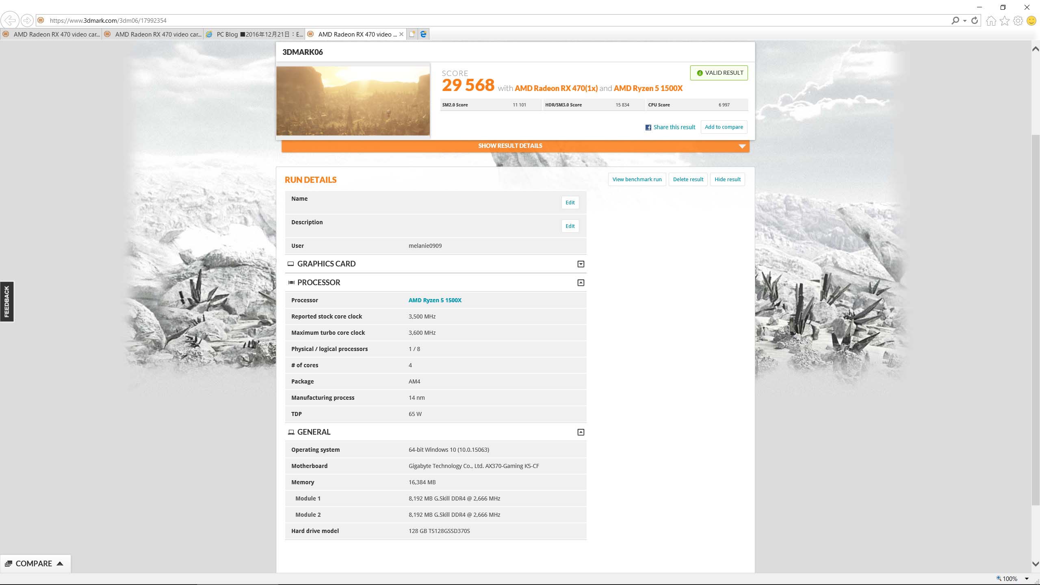The image size is (1040, 585).
Task: Click the Facebook share icon
Action: tap(648, 128)
